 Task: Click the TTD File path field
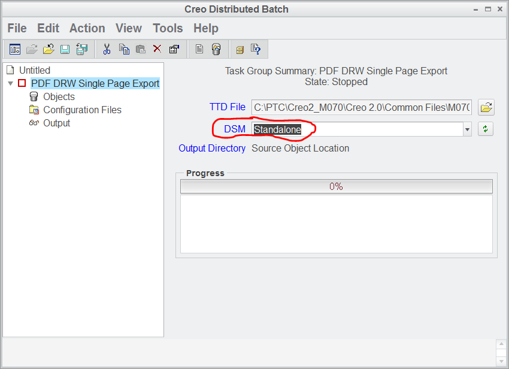(x=361, y=107)
